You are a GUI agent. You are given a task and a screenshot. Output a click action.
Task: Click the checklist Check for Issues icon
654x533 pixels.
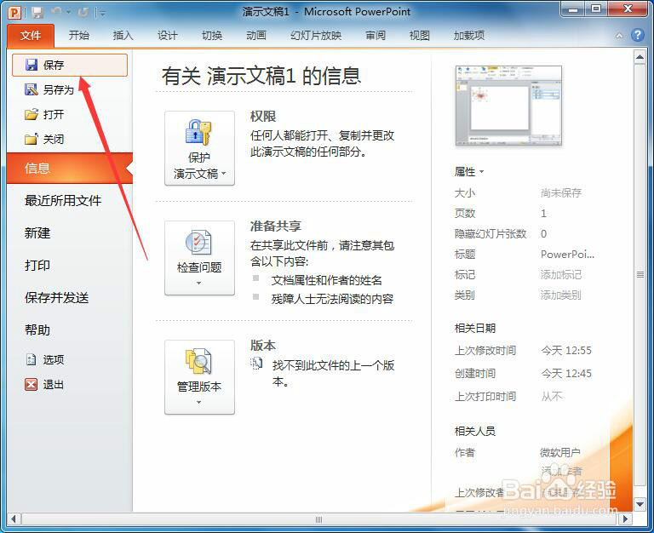199,242
